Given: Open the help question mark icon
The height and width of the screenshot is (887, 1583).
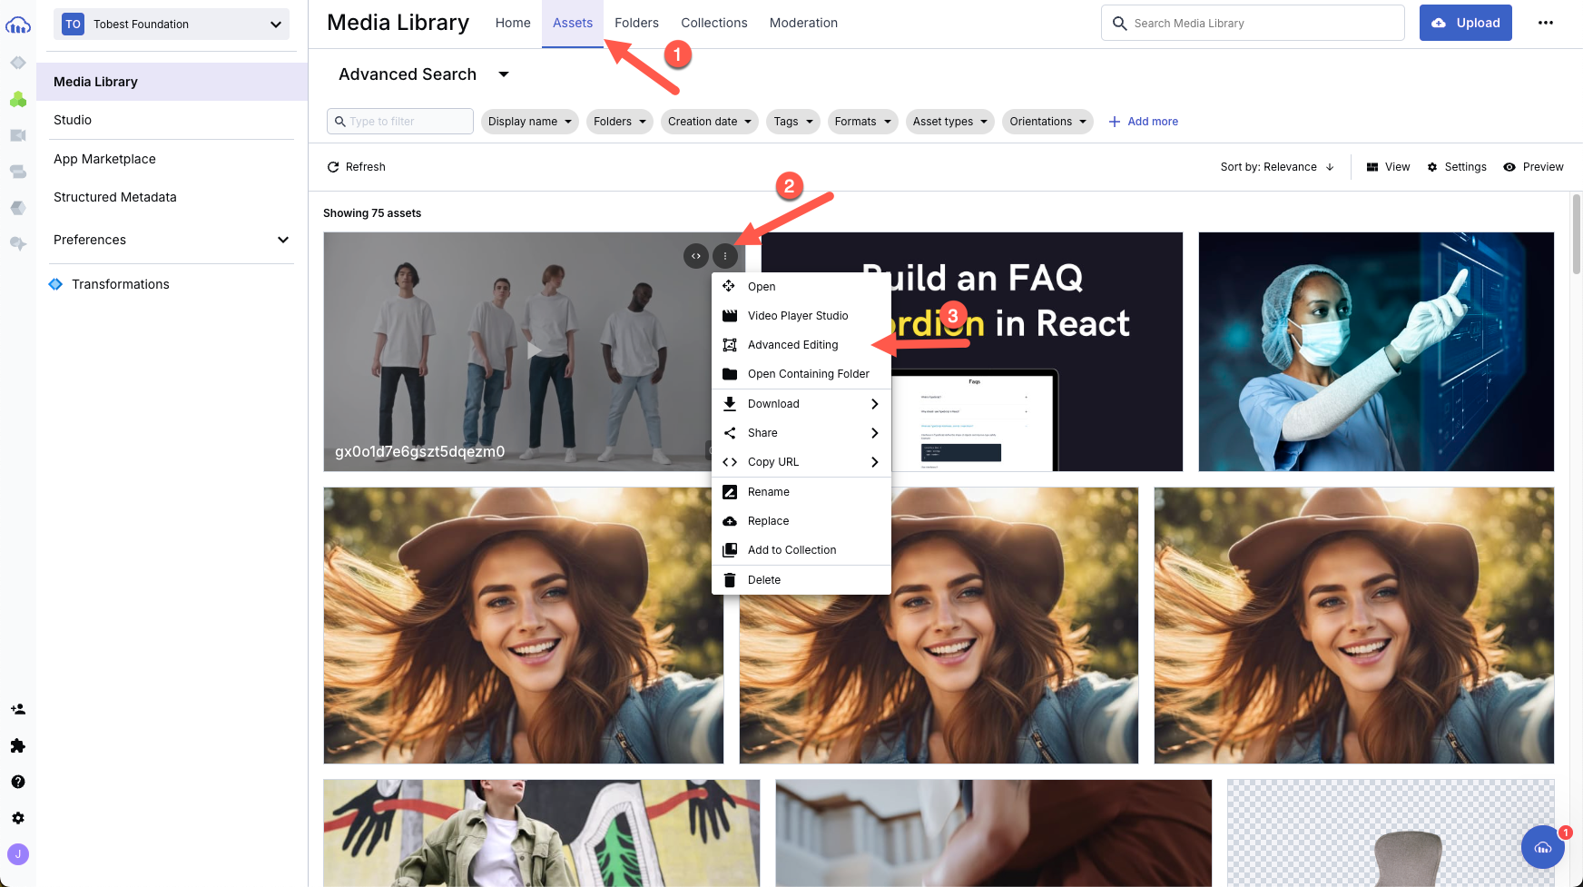Looking at the screenshot, I should pos(18,782).
